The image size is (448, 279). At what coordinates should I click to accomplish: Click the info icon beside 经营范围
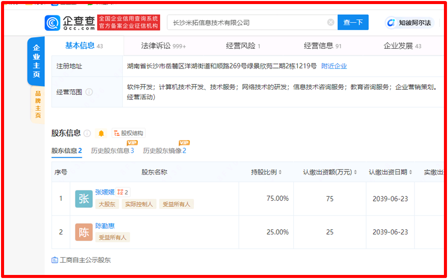(x=89, y=92)
